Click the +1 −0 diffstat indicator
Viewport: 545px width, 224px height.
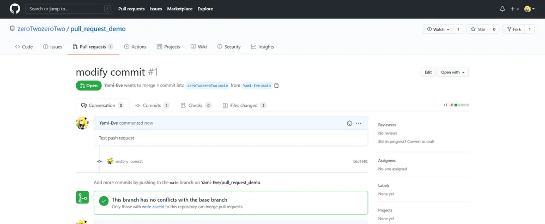[456, 105]
